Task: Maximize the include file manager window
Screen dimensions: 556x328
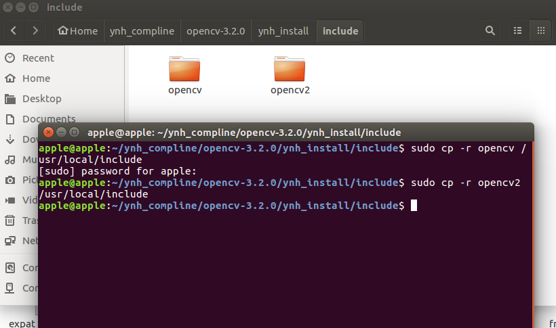Action: point(33,7)
